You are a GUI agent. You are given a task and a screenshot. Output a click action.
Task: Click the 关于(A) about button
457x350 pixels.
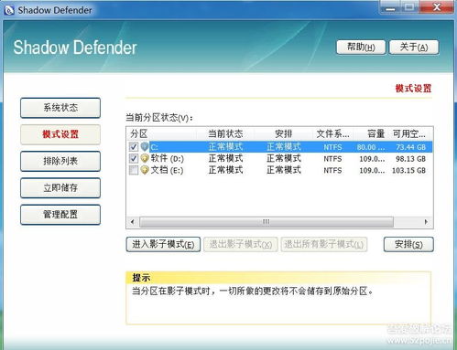pos(414,48)
